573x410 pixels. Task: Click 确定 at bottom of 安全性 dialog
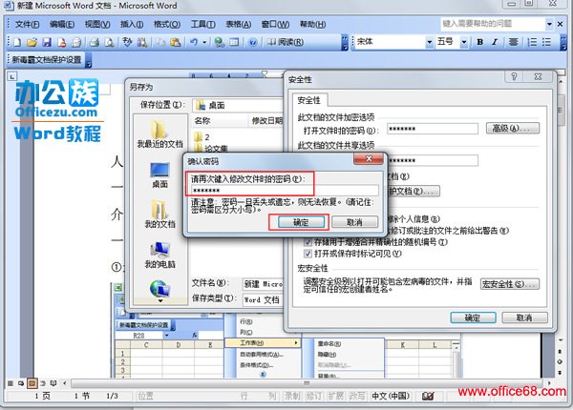pos(473,318)
